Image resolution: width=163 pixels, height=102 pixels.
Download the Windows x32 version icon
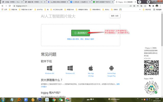pos(70,68)
